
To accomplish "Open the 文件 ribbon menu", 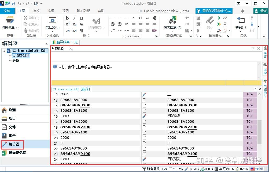I will coord(8,11).
